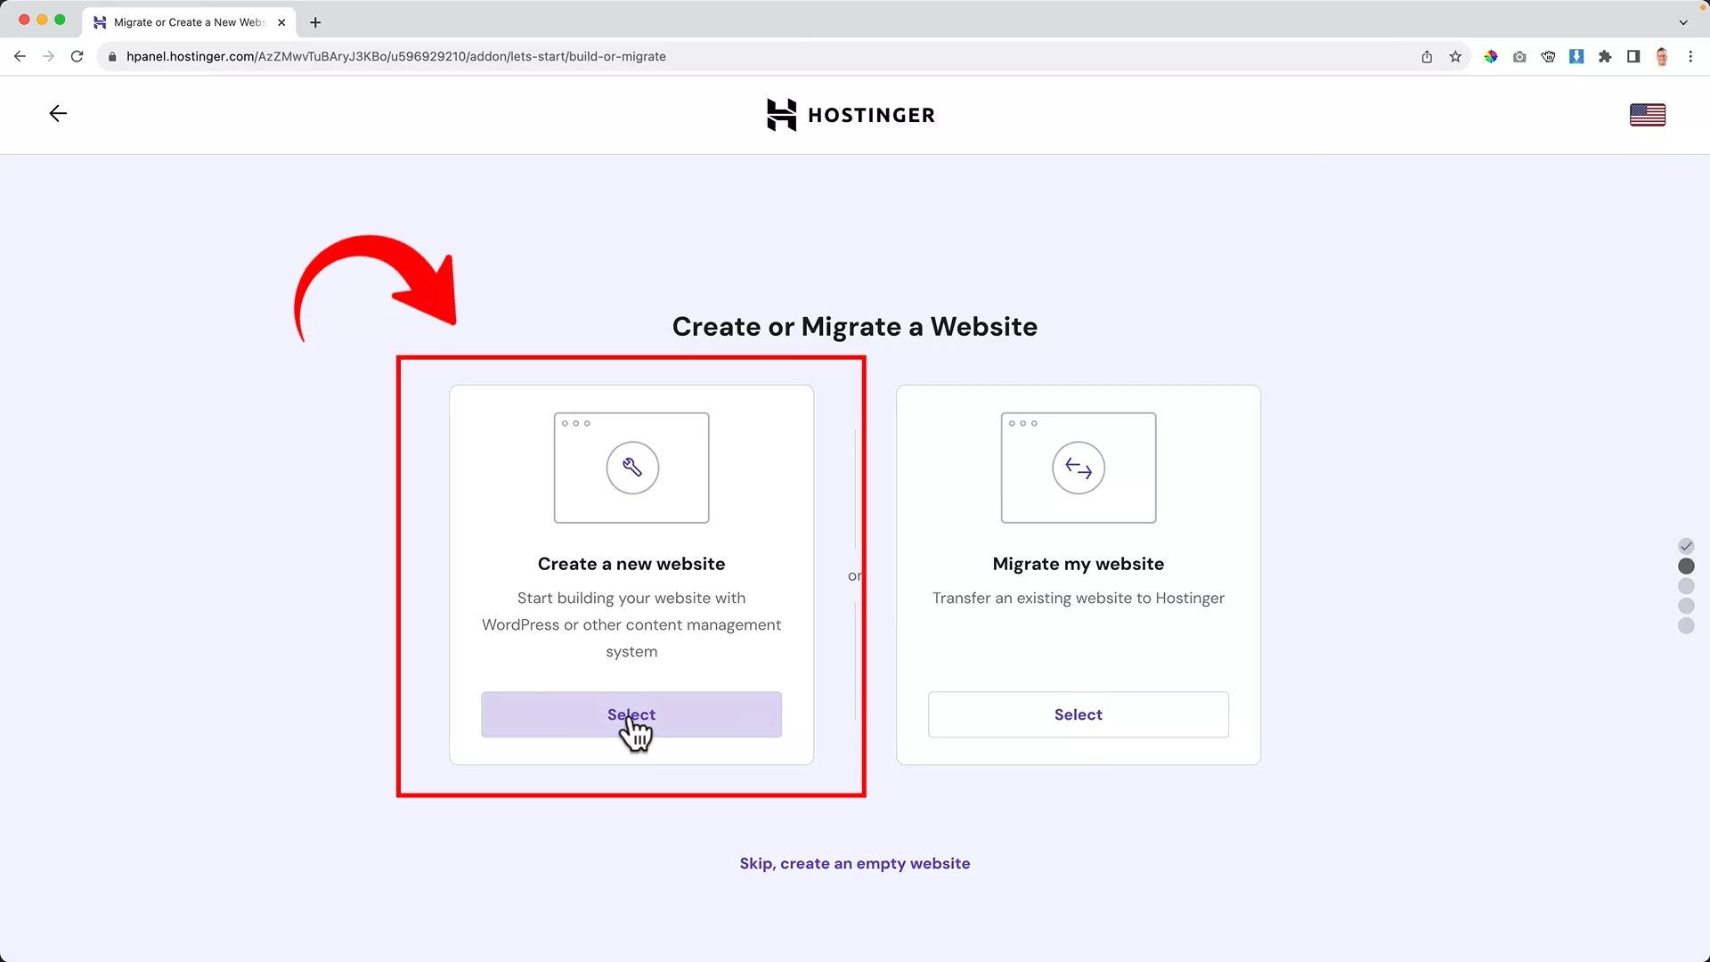Open a new browser tab with the plus button
This screenshot has width=1710, height=962.
[314, 22]
